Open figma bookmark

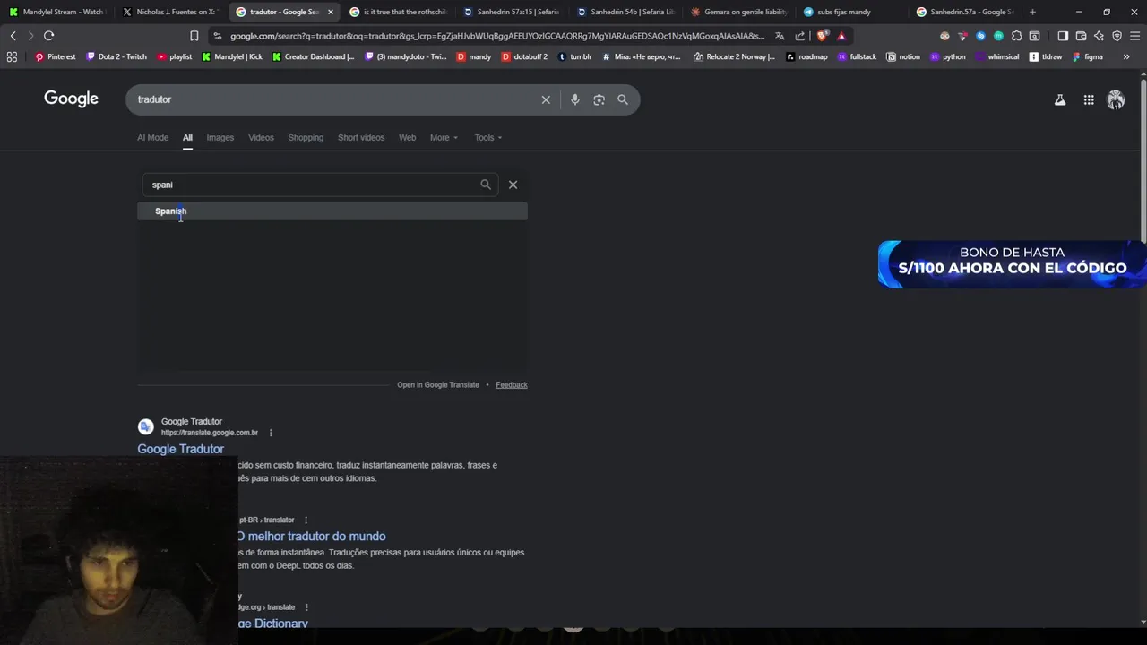pyautogui.click(x=1088, y=56)
